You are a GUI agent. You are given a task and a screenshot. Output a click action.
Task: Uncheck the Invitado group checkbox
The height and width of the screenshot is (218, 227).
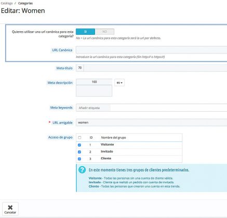79,152
